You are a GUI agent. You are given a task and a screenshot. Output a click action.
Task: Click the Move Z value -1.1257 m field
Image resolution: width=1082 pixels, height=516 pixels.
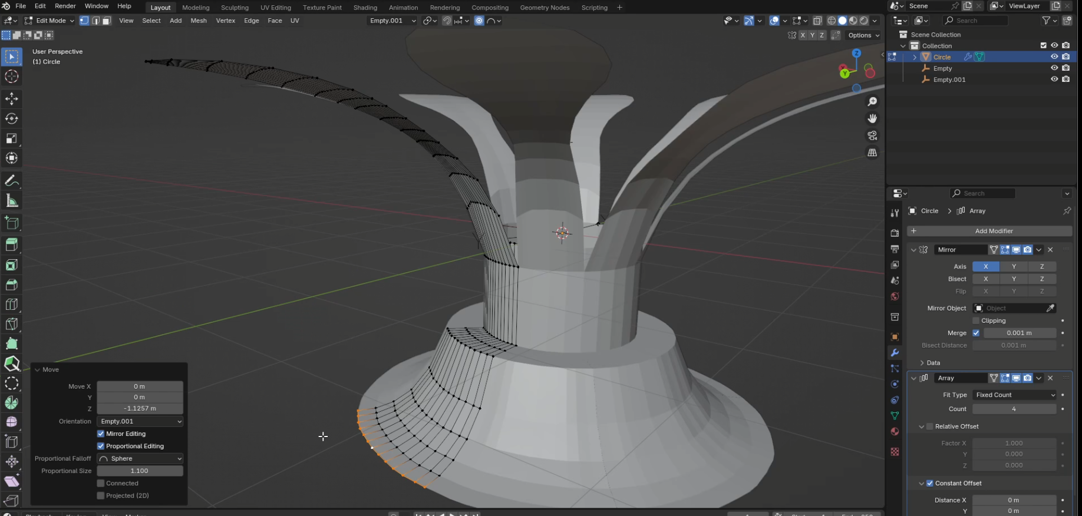click(x=140, y=408)
